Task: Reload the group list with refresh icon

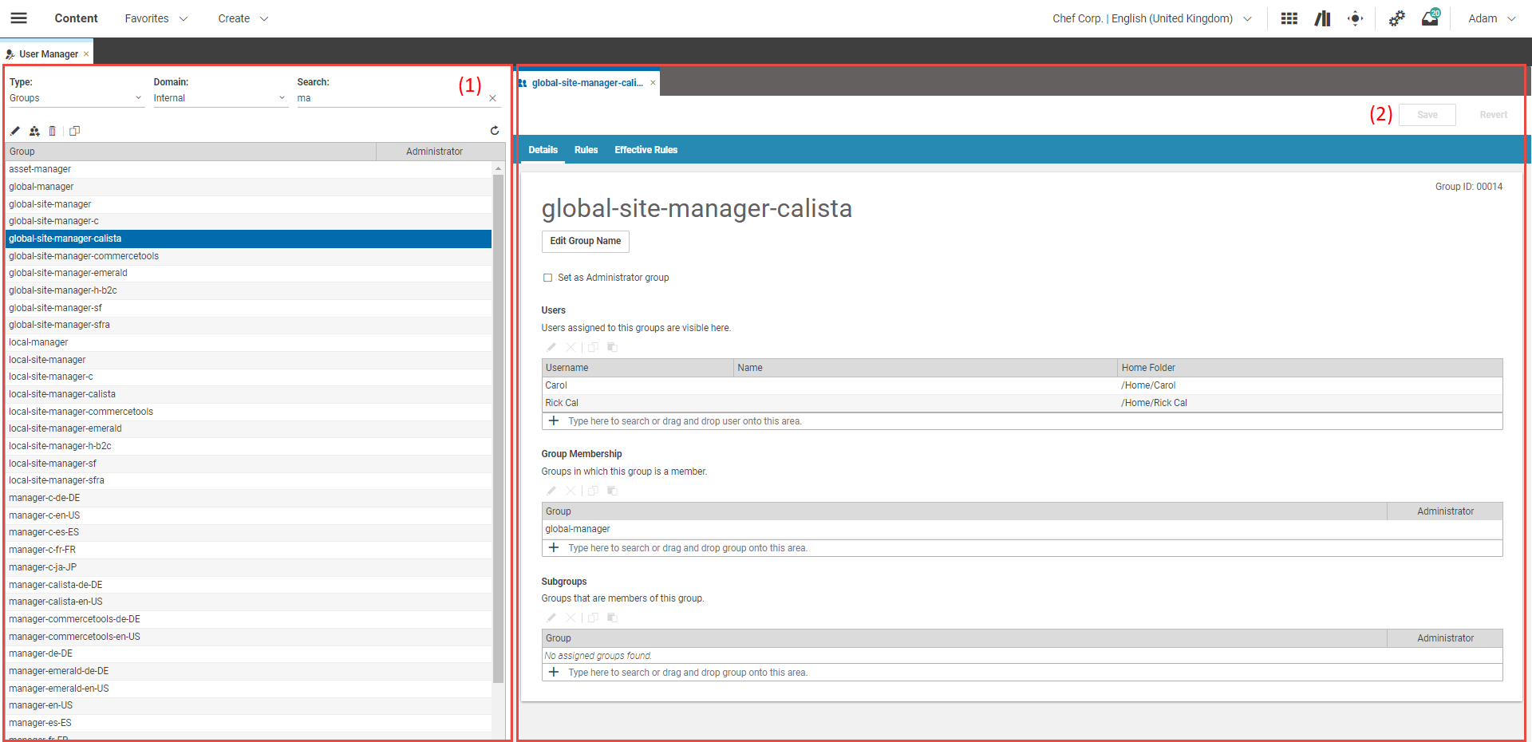Action: coord(495,131)
